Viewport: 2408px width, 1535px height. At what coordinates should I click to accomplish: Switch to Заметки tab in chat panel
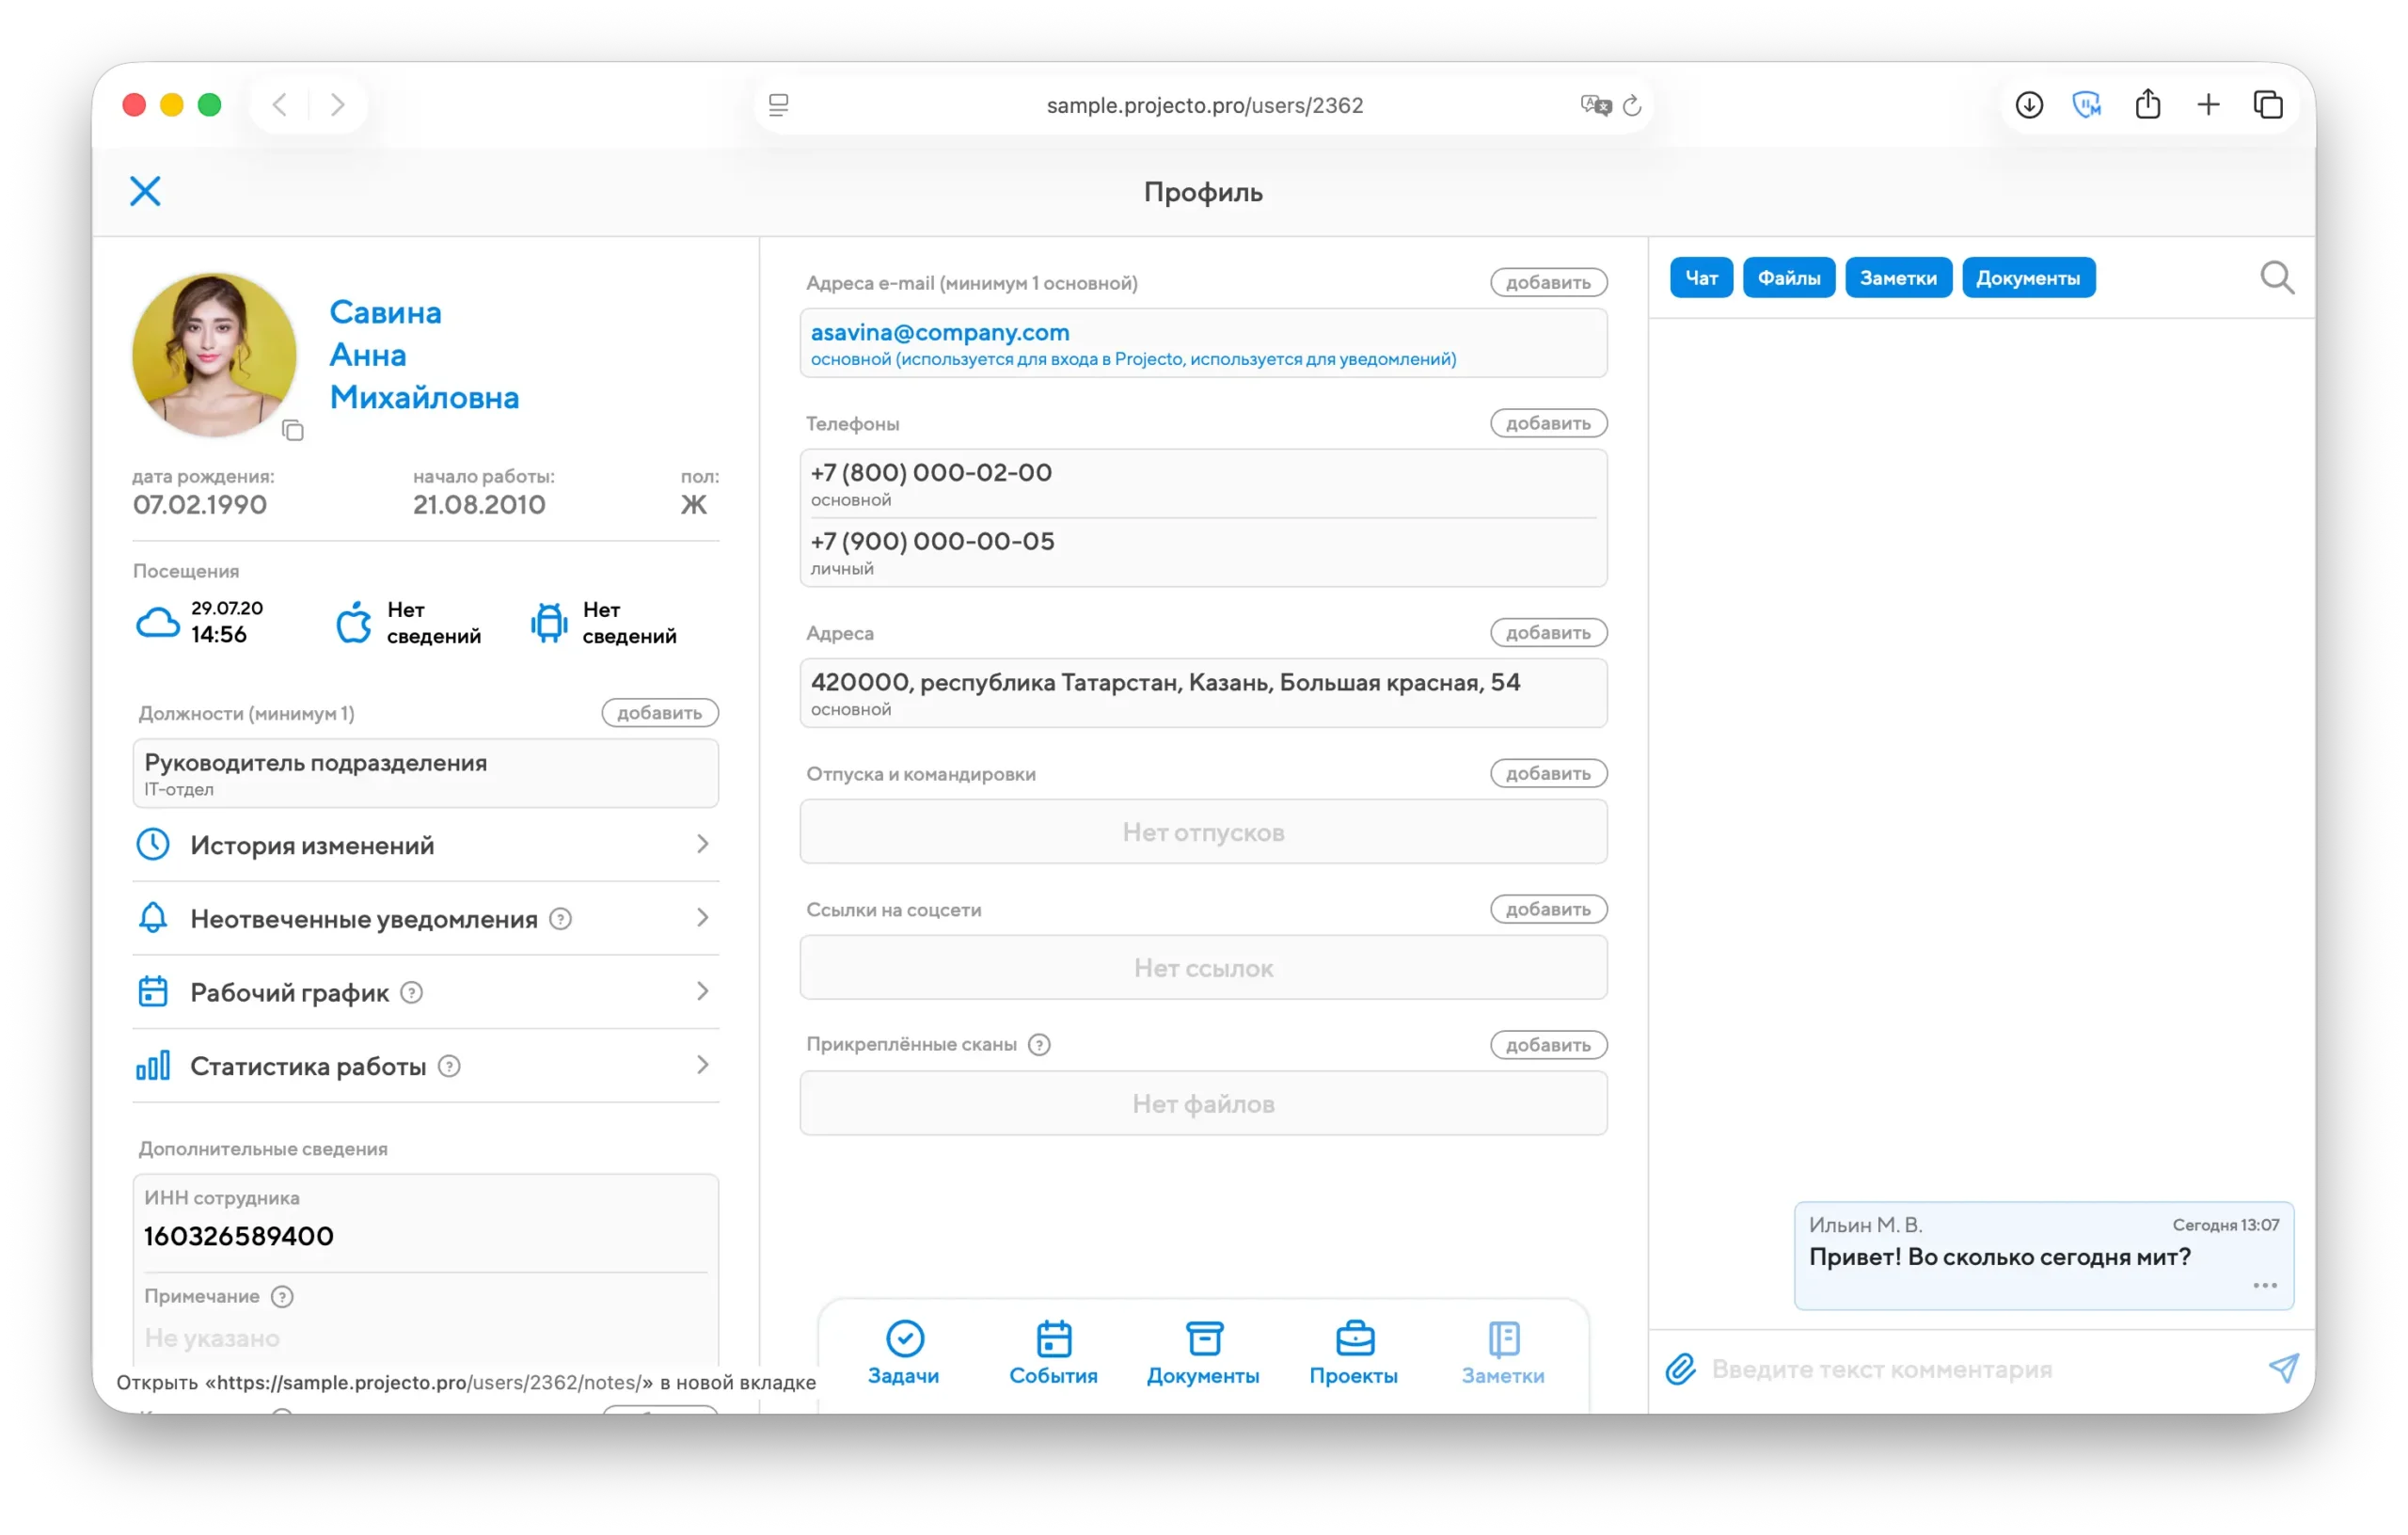[1898, 278]
